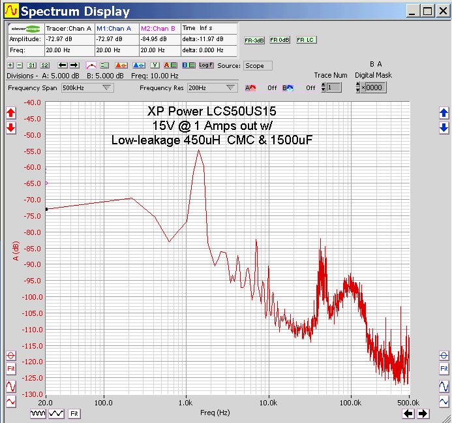Viewport: 452px width, 423px height.
Task: Click the graph title XP Power LCS50US15
Action: click(x=212, y=111)
